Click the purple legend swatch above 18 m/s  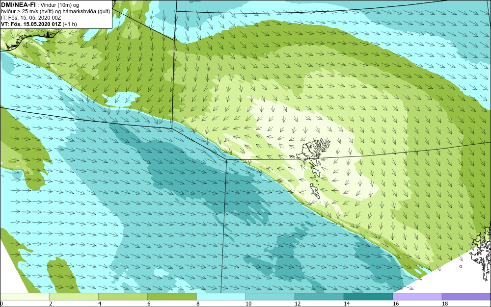coord(466,297)
